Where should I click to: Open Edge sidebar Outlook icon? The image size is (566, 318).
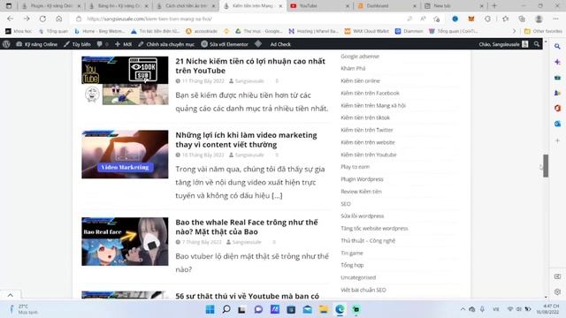point(557,124)
